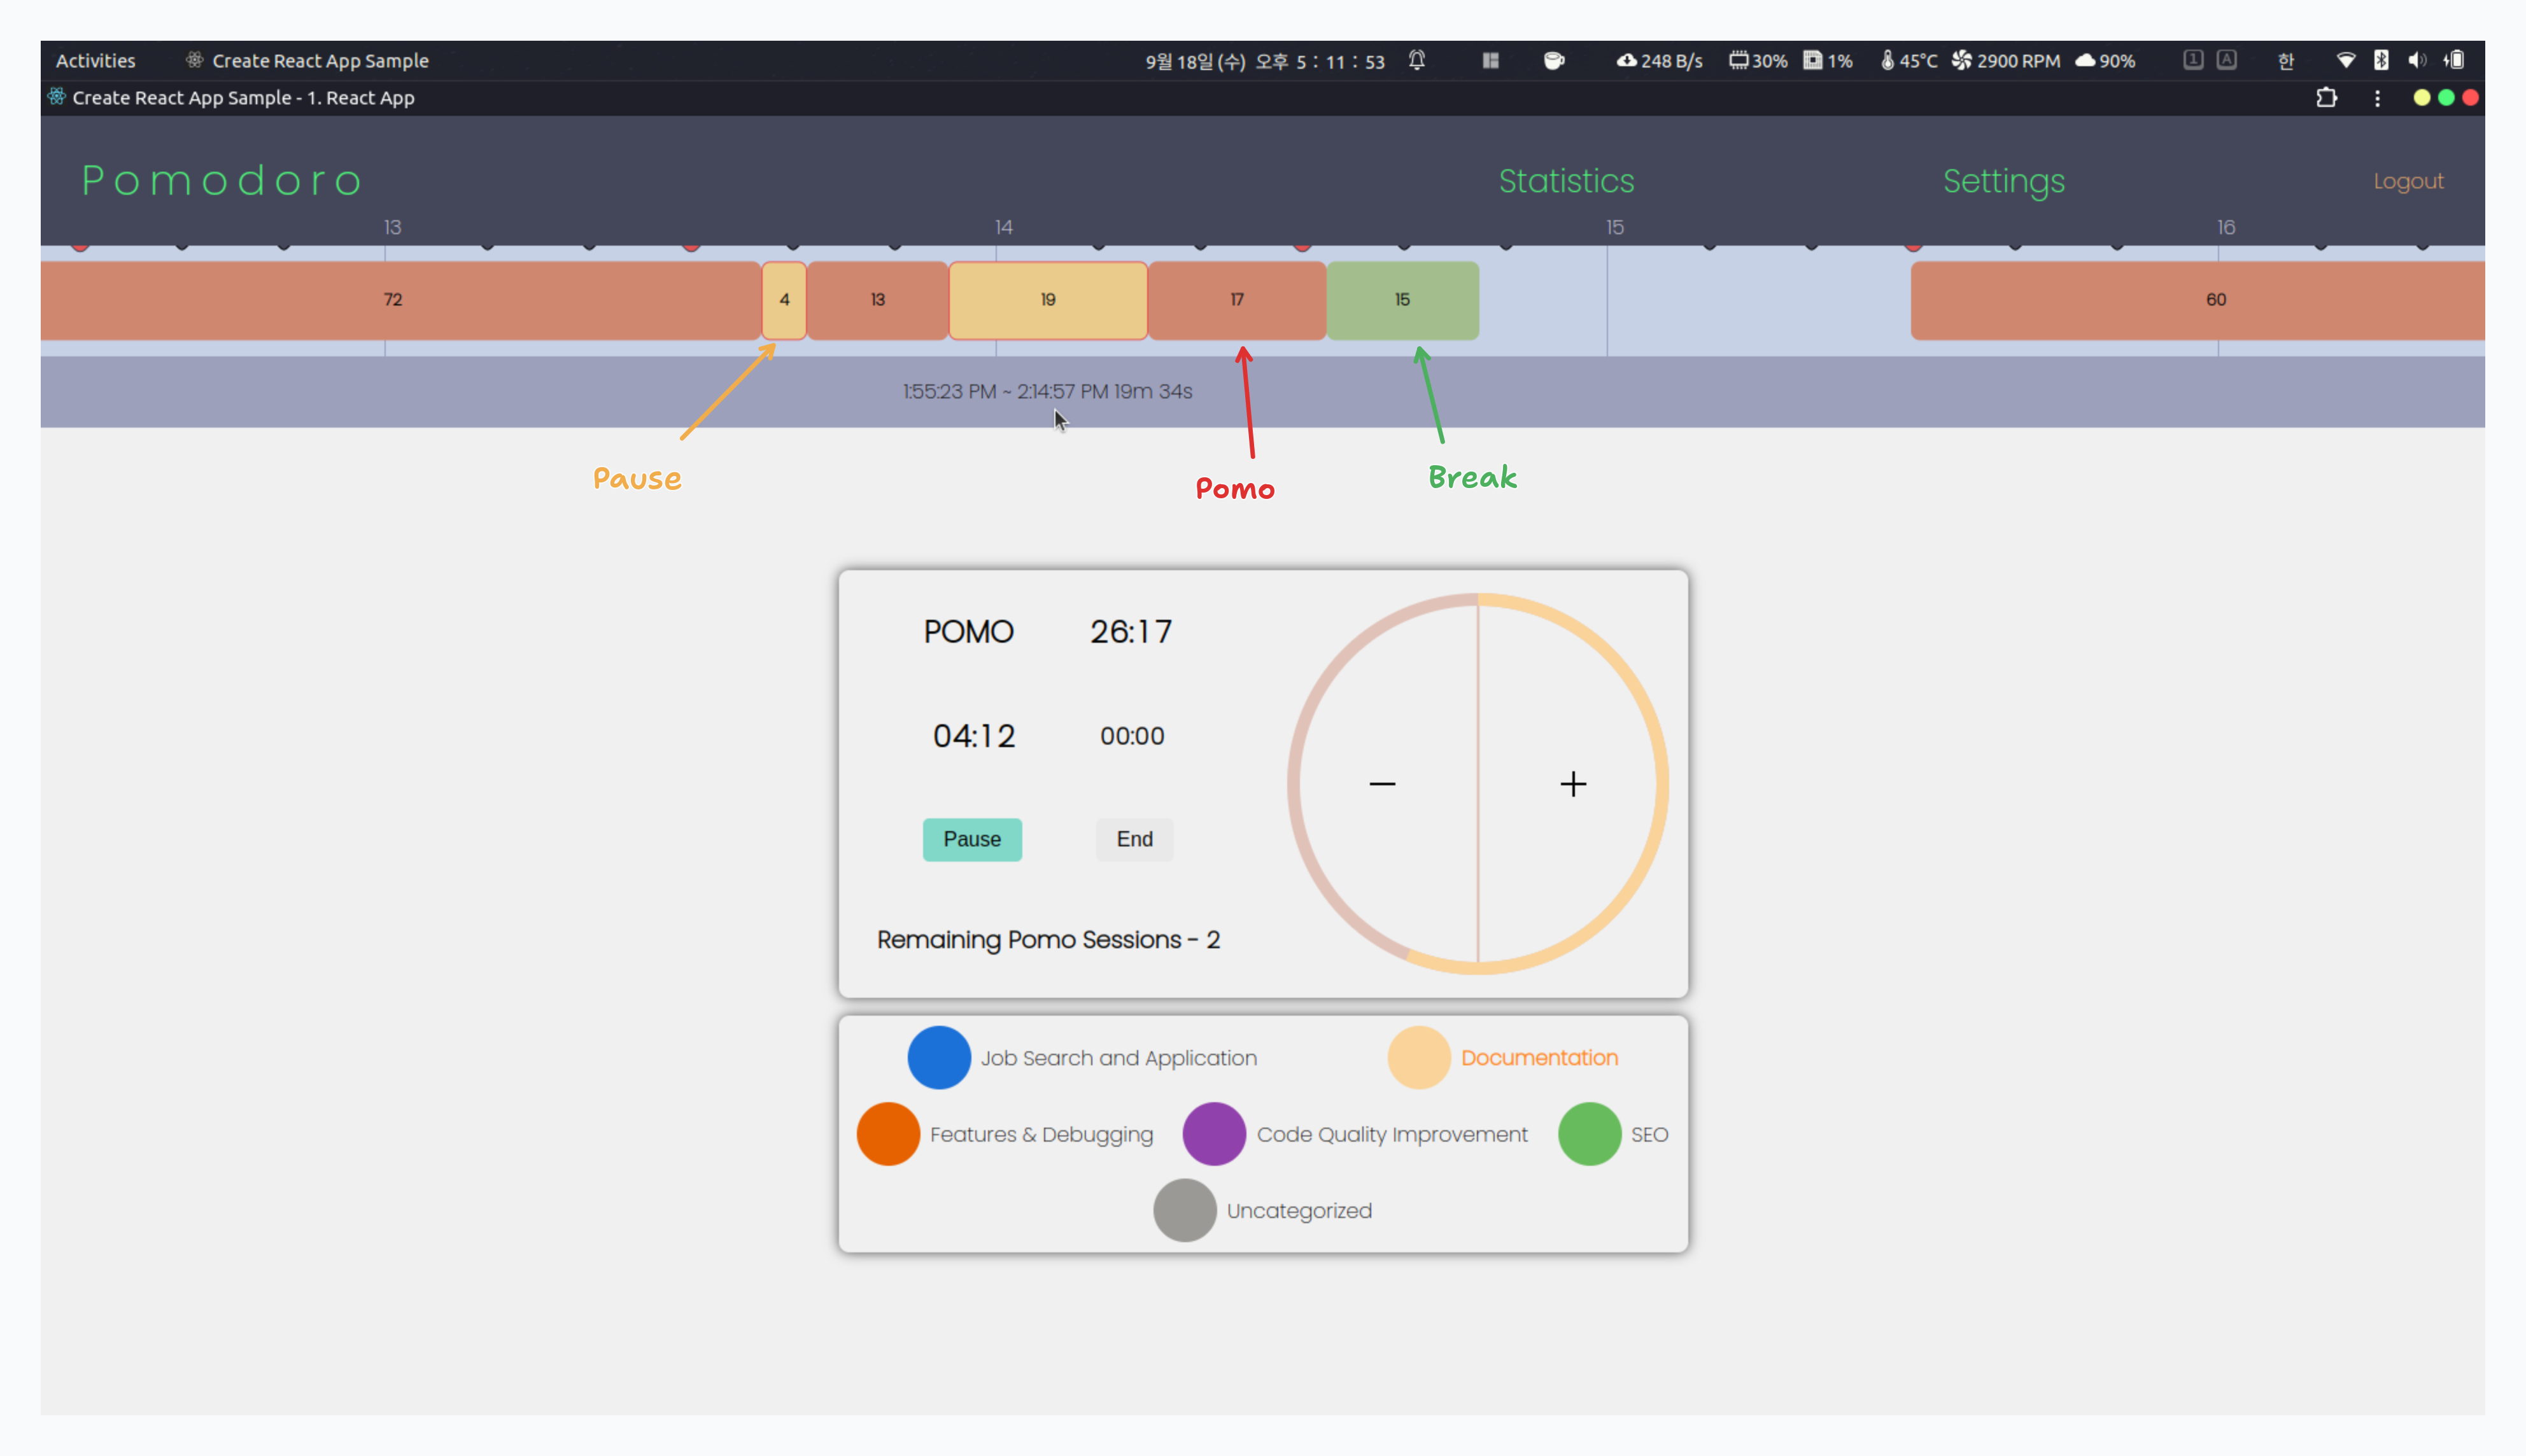Click the plus half of timer circle
2526x1456 pixels.
click(x=1572, y=784)
